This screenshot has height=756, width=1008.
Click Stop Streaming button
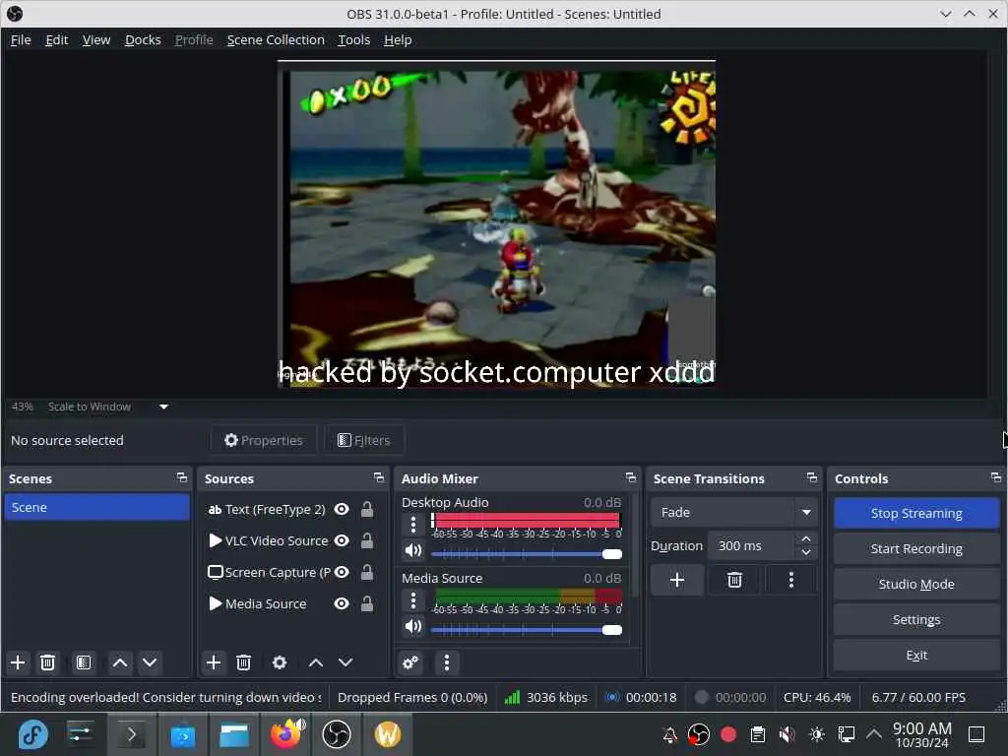point(916,513)
